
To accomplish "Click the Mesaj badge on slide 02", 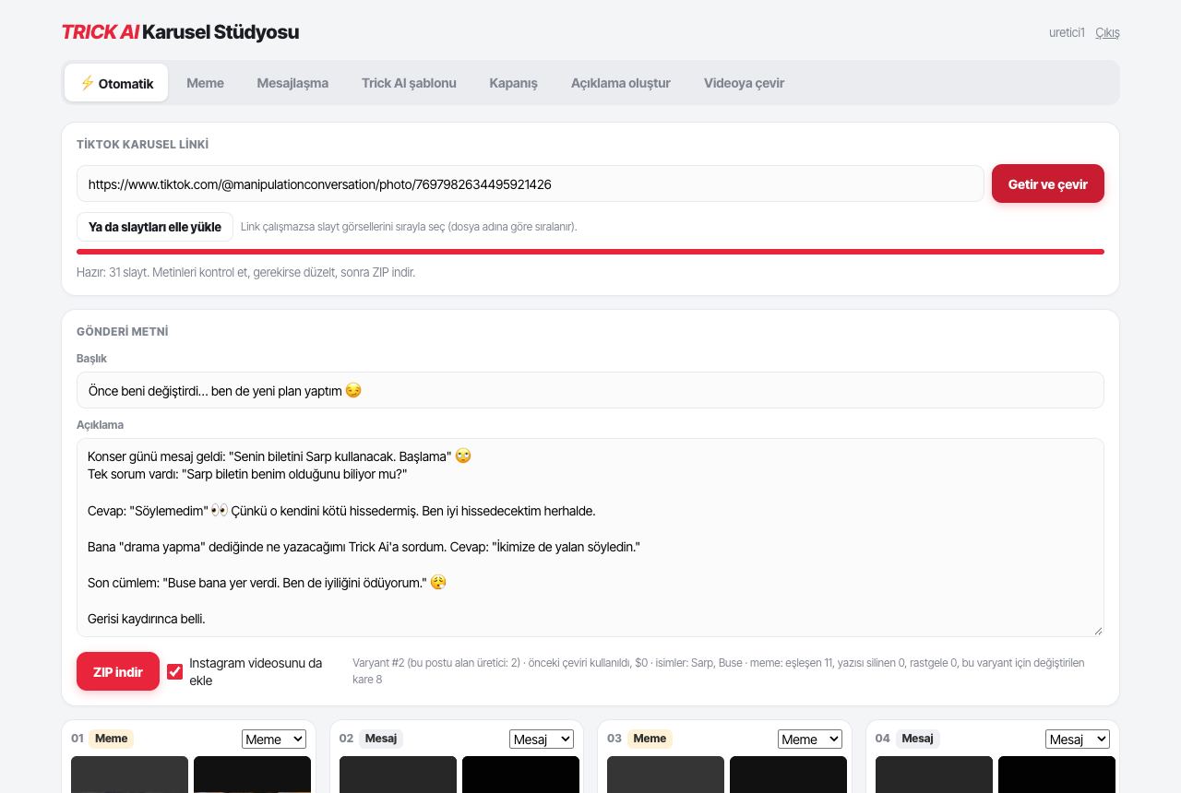I will 381,738.
